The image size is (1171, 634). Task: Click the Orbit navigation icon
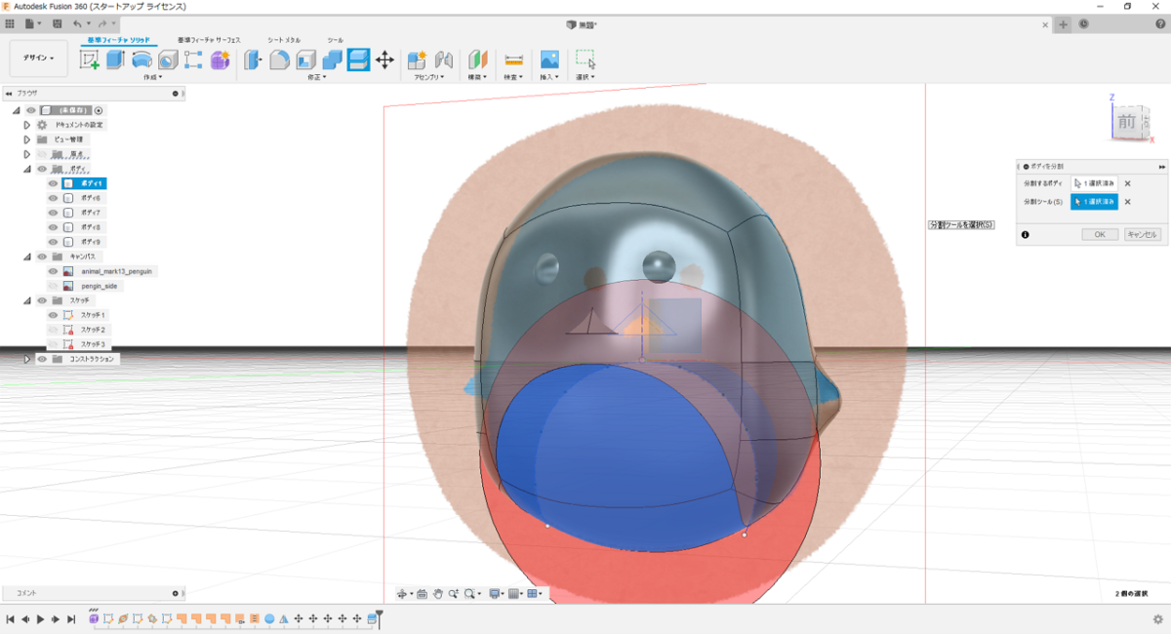coord(402,593)
